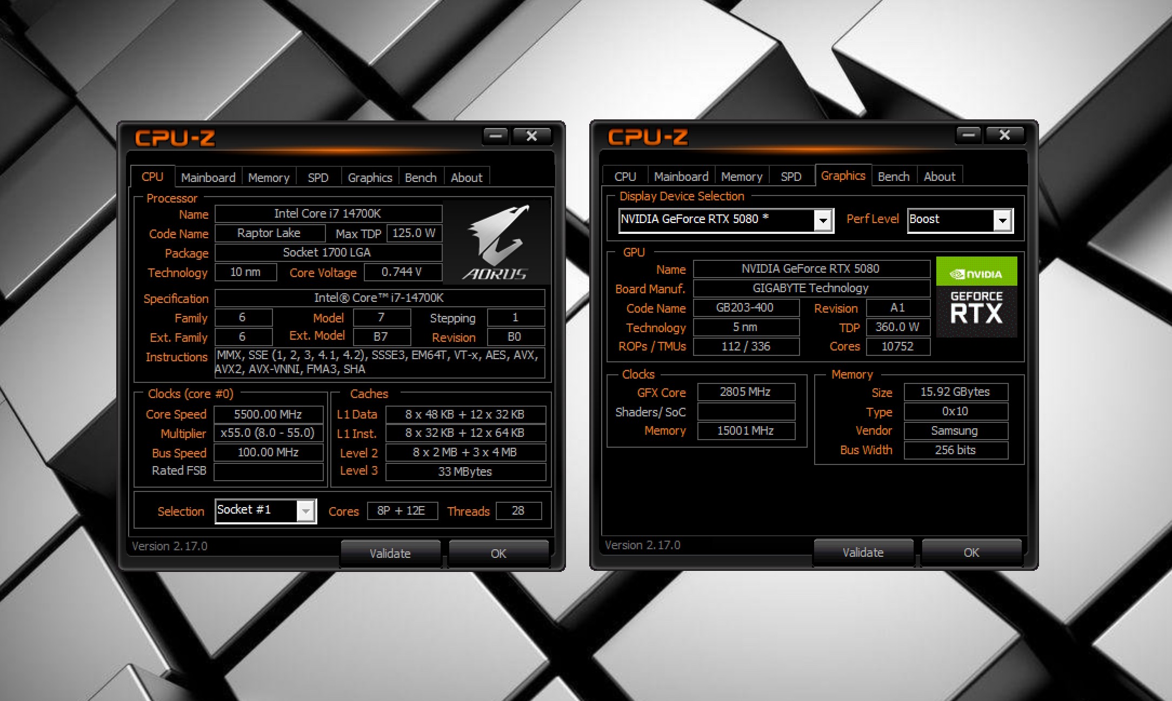
Task: Click the 360.0 W TDP value
Action: coord(898,327)
